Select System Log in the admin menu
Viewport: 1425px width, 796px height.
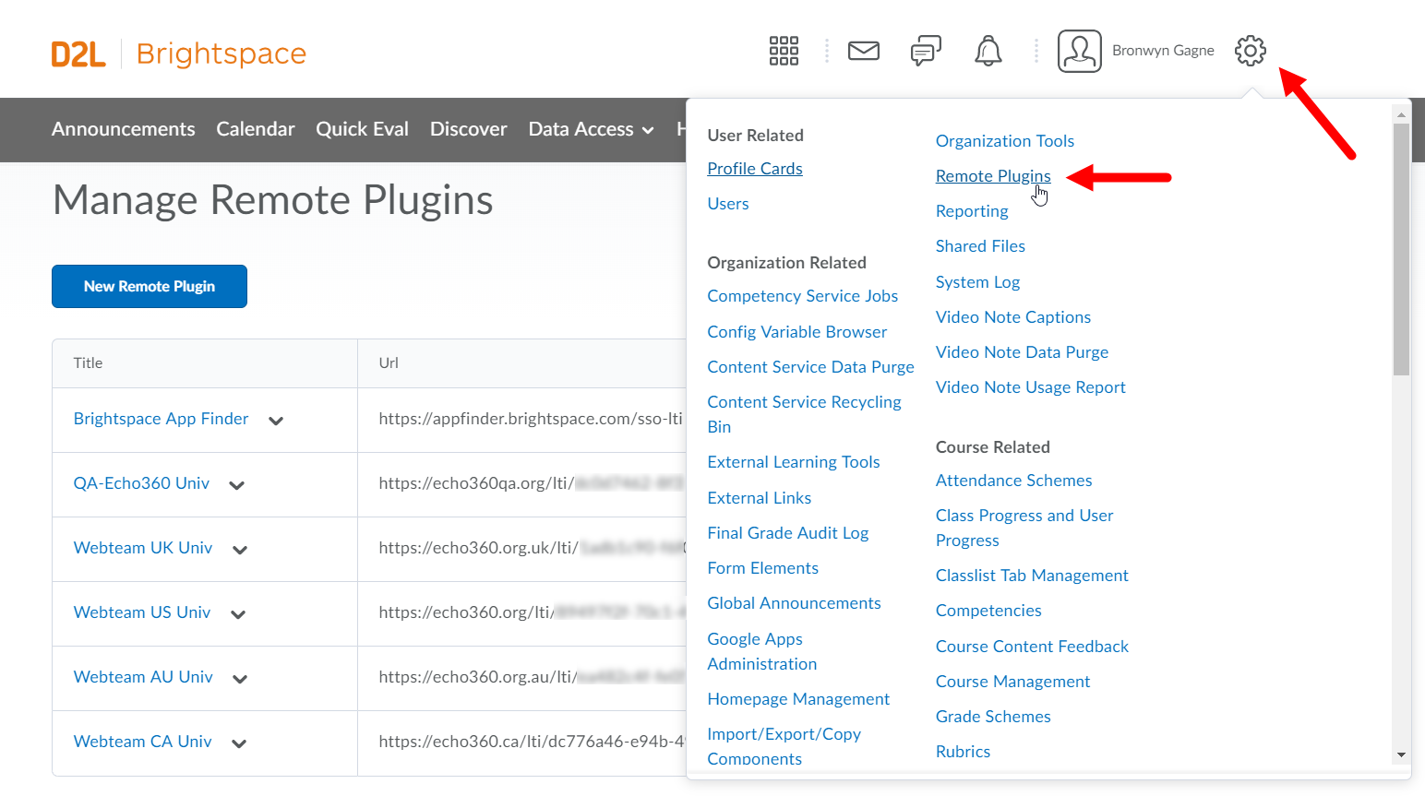977,282
